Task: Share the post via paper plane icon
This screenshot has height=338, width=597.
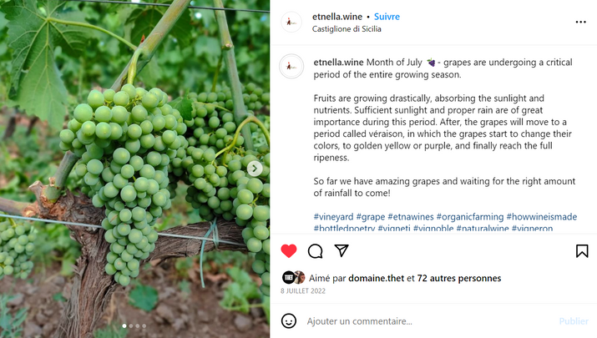Action: click(341, 250)
